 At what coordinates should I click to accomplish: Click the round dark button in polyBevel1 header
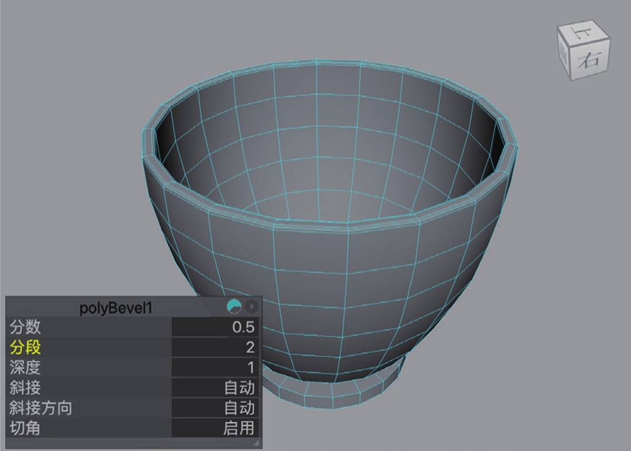tap(251, 306)
